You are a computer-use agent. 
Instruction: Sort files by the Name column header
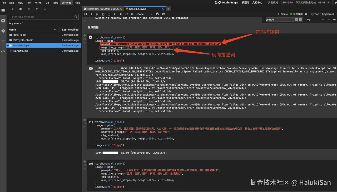(12, 29)
